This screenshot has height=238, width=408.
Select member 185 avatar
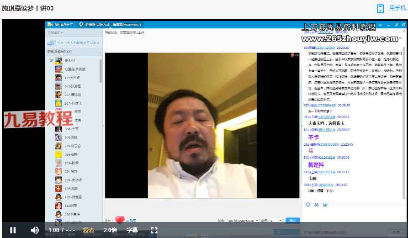pyautogui.click(x=58, y=206)
